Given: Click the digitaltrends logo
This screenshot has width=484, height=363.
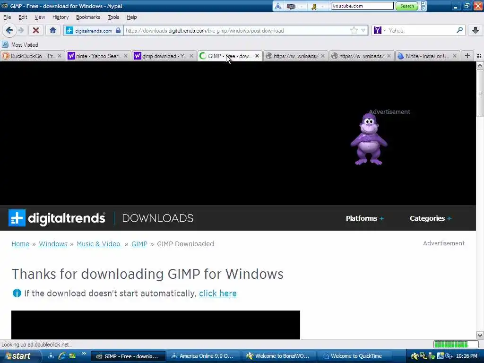Looking at the screenshot, I should point(57,218).
